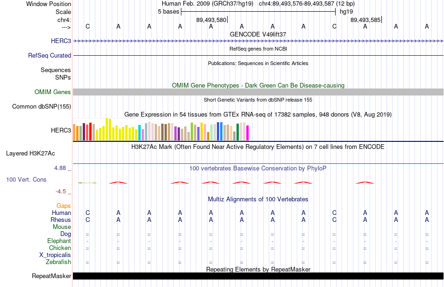Click the 100 Vert. Cons track label
The image size is (444, 287).
26,179
